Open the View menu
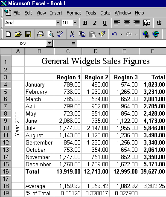This screenshot has width=166, height=197. click(41, 13)
